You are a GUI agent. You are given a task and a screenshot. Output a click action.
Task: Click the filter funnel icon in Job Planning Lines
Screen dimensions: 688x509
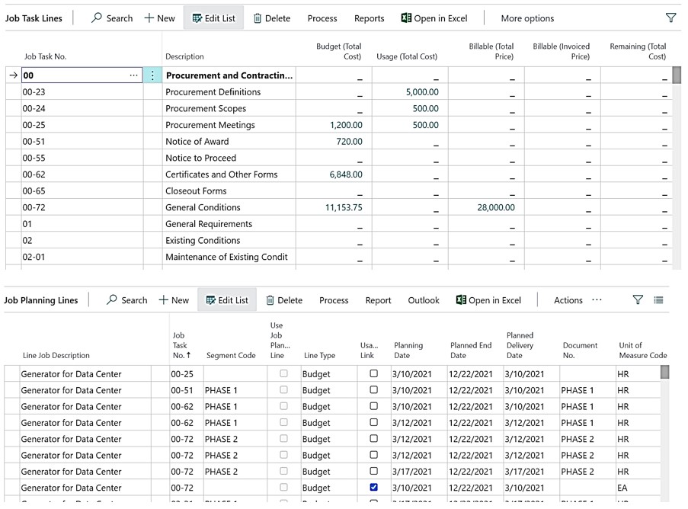tap(638, 300)
